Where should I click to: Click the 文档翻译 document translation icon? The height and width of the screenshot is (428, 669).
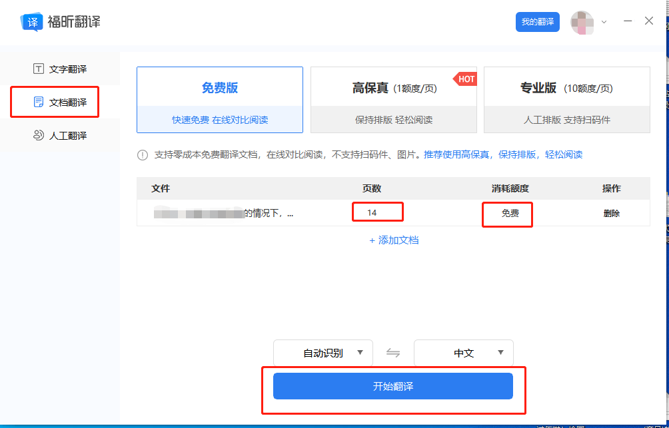[x=38, y=102]
